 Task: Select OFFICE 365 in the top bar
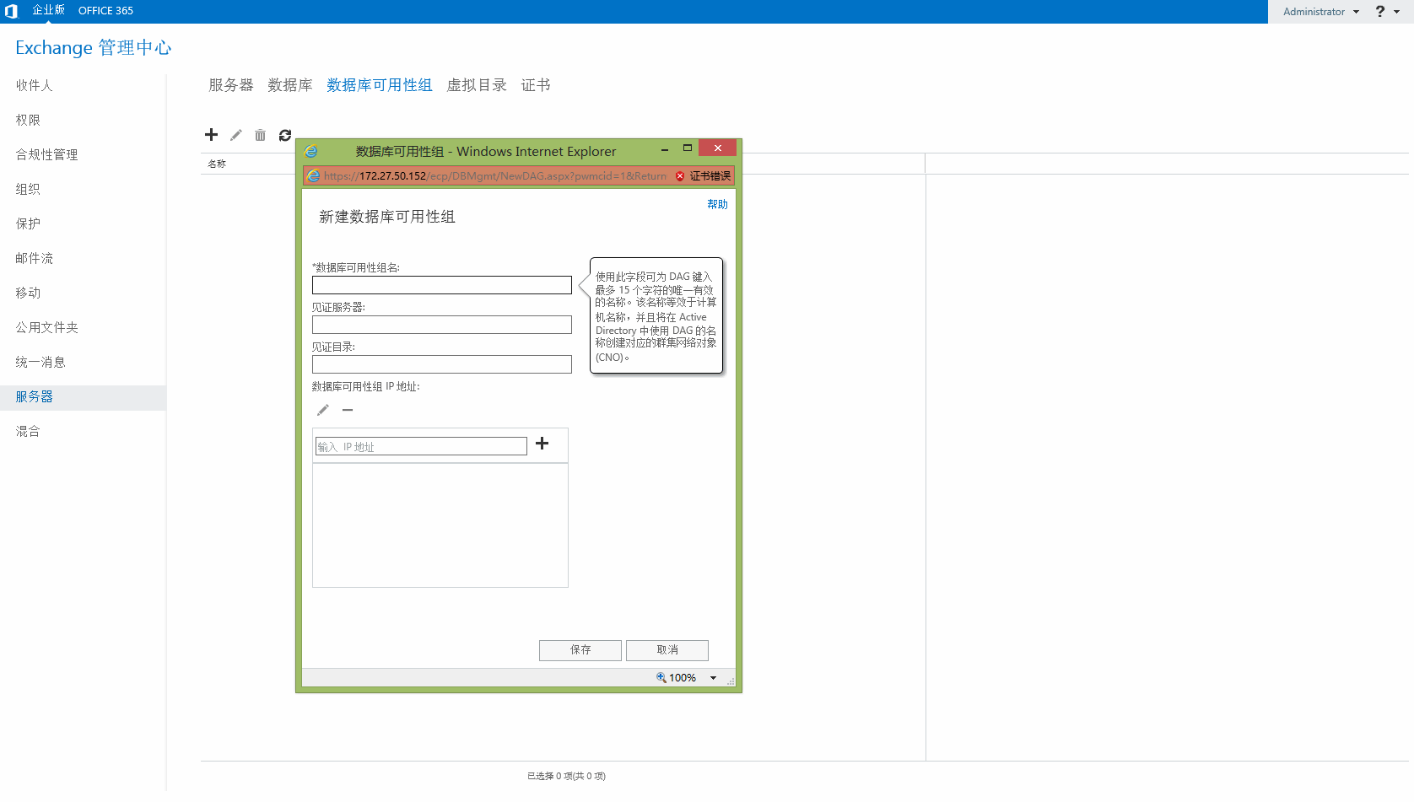(105, 11)
